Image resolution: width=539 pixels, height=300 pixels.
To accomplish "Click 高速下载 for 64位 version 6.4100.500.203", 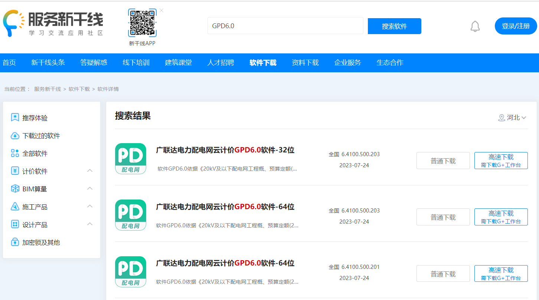I will pos(501,217).
